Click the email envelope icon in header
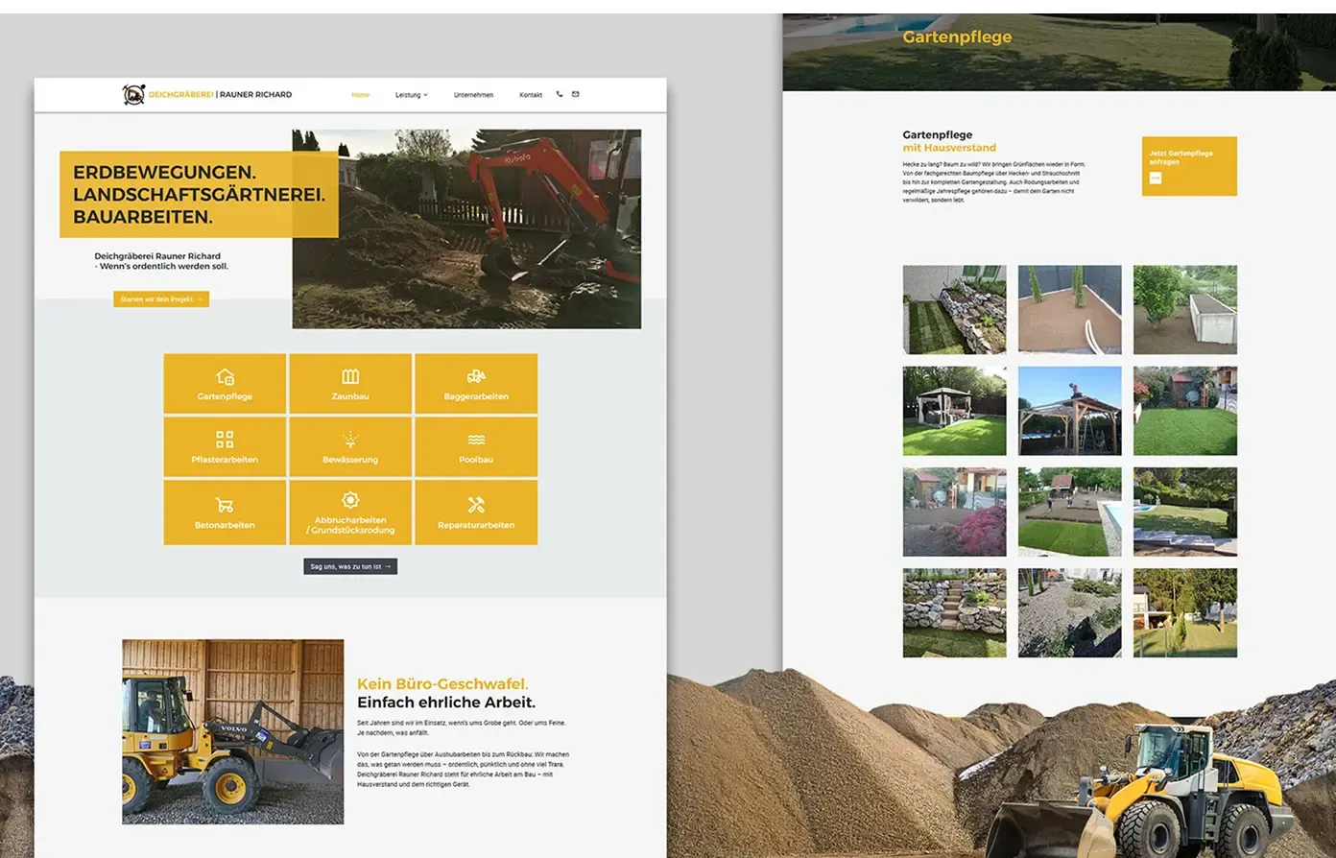Screen dimensions: 1336x858 coord(576,94)
